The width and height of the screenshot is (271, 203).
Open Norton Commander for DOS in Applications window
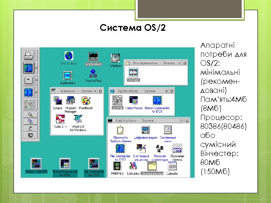[x=157, y=100]
